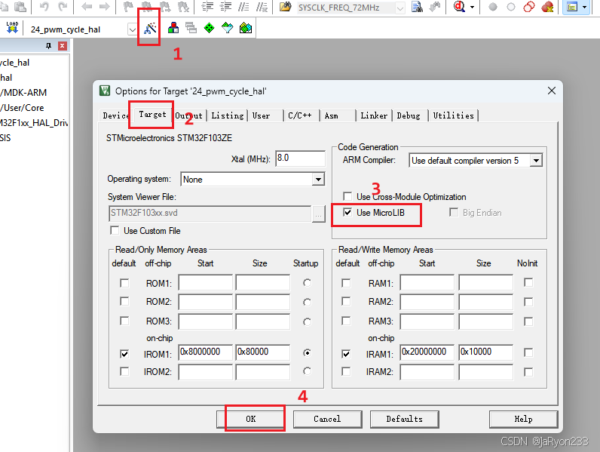Screen dimensions: 600x452
Task: Navigate backwards with left arrow icon
Action: click(x=87, y=6)
